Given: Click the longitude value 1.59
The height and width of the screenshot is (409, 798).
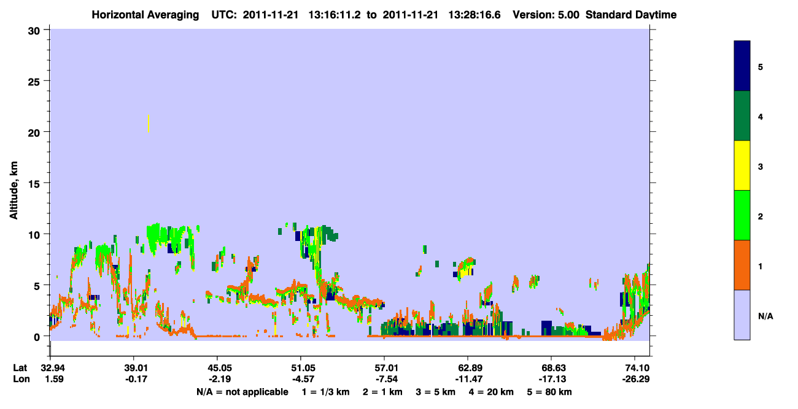Looking at the screenshot, I should point(53,379).
